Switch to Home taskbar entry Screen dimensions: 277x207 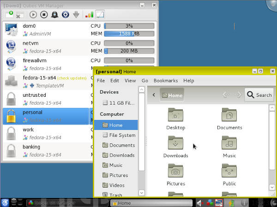pos(151,203)
